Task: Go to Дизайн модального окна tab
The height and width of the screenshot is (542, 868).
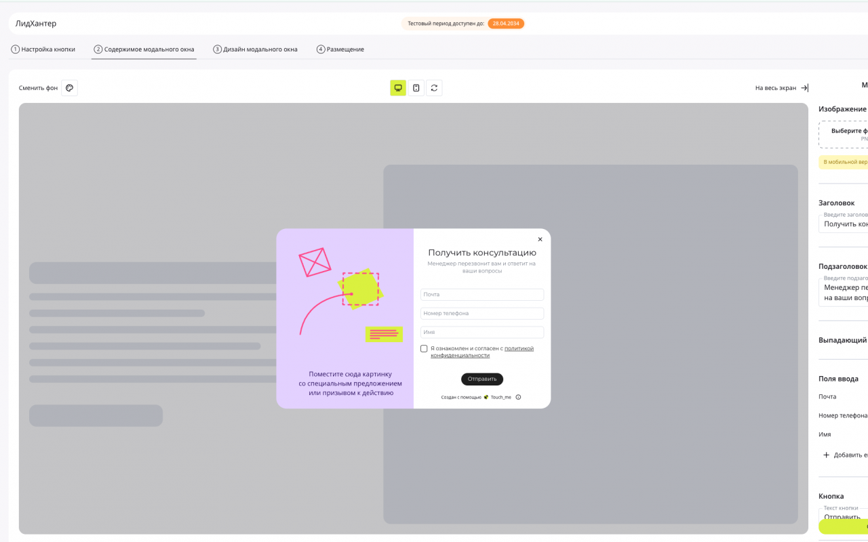Action: click(x=255, y=49)
